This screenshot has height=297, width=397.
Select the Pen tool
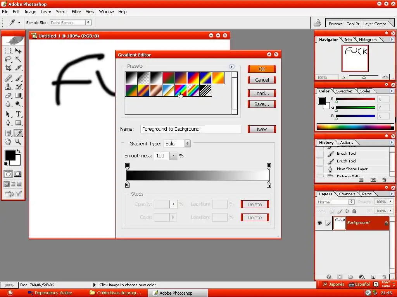[8, 123]
